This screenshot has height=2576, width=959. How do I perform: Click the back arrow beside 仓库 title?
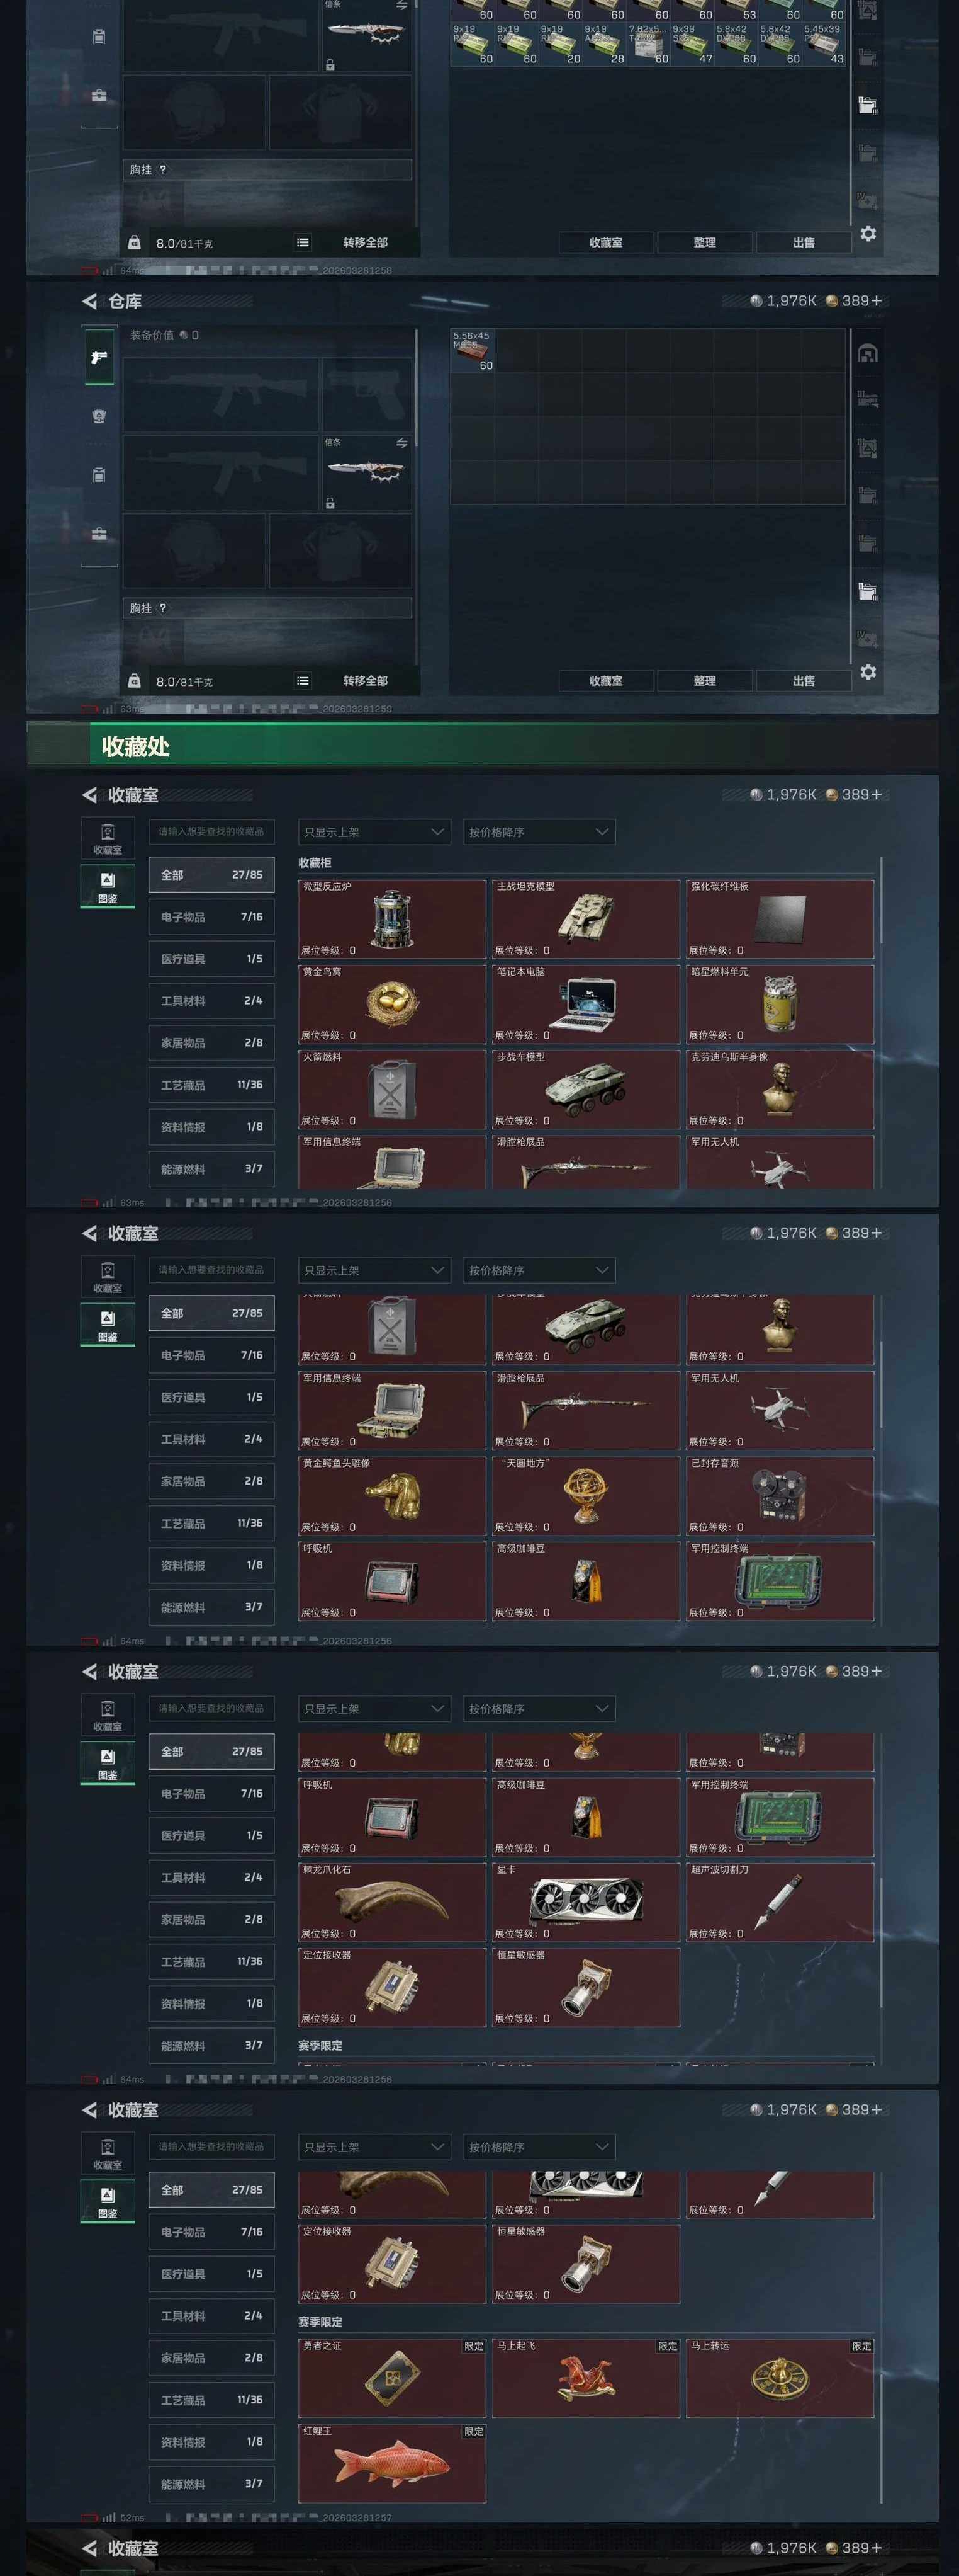click(x=90, y=301)
